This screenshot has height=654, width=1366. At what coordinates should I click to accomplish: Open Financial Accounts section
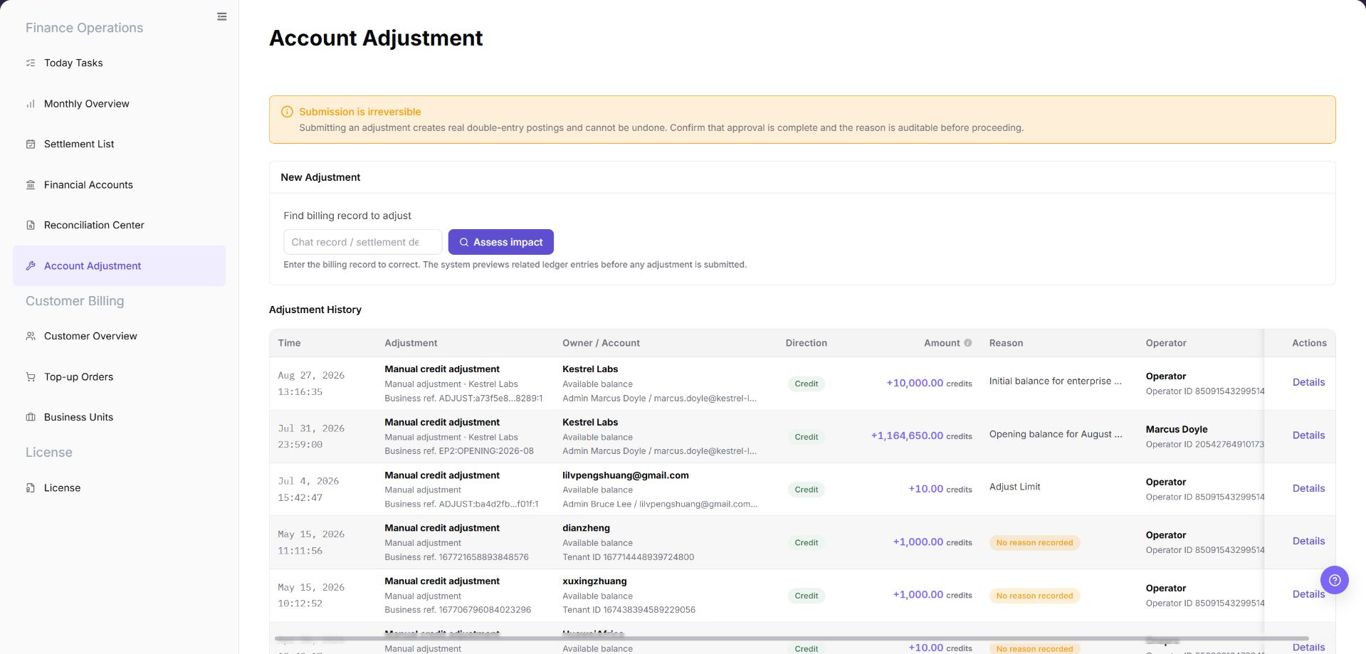[120, 184]
